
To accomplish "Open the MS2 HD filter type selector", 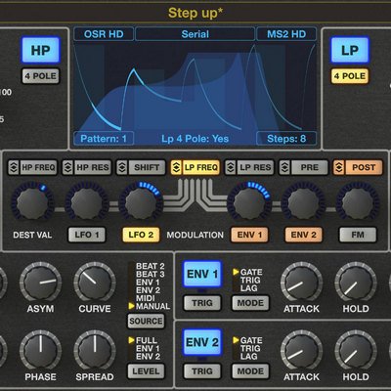I will (286, 34).
